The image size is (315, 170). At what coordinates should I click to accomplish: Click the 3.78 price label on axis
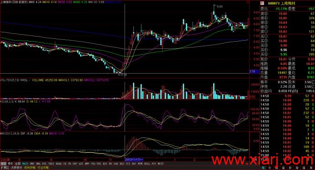coord(252,71)
